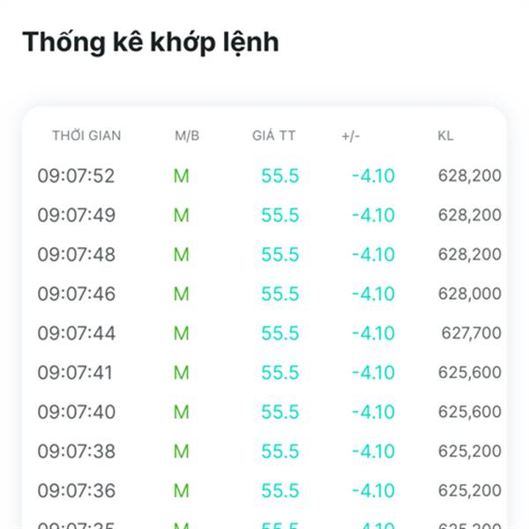
Task: Select the 09:07:46 timestamp entry
Action: click(76, 294)
